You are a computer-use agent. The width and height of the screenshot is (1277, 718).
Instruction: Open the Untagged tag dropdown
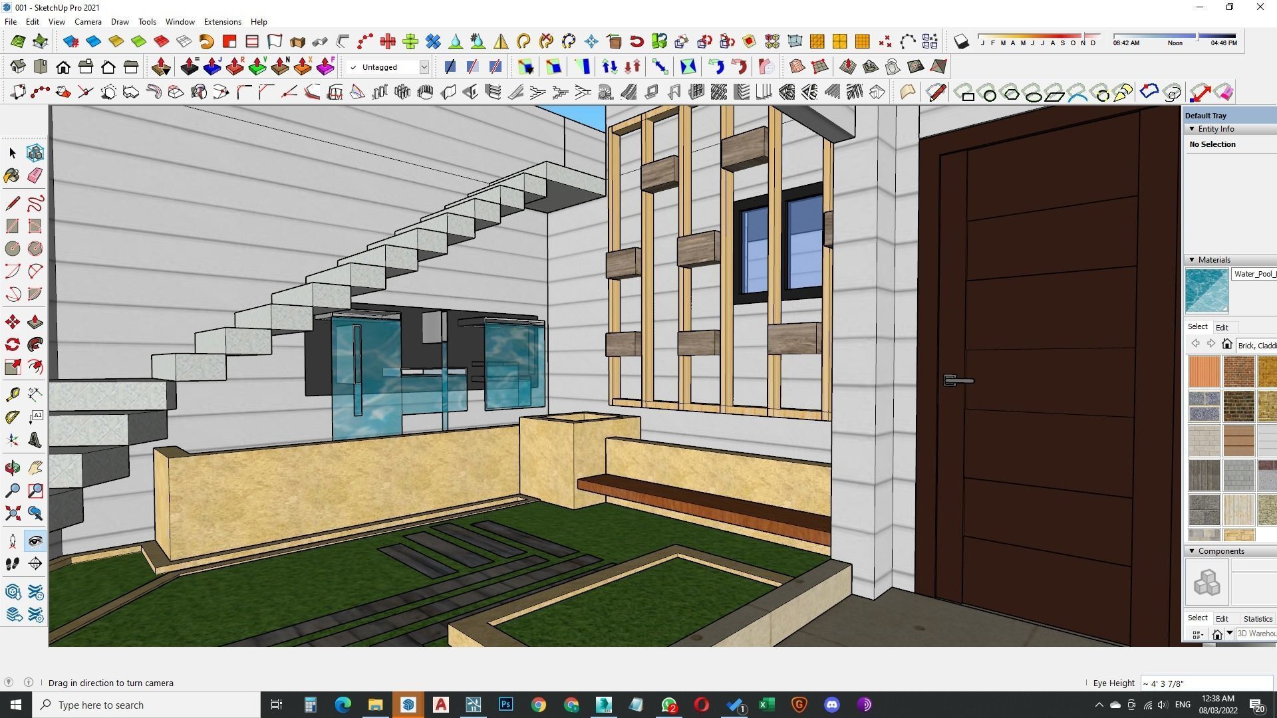424,67
